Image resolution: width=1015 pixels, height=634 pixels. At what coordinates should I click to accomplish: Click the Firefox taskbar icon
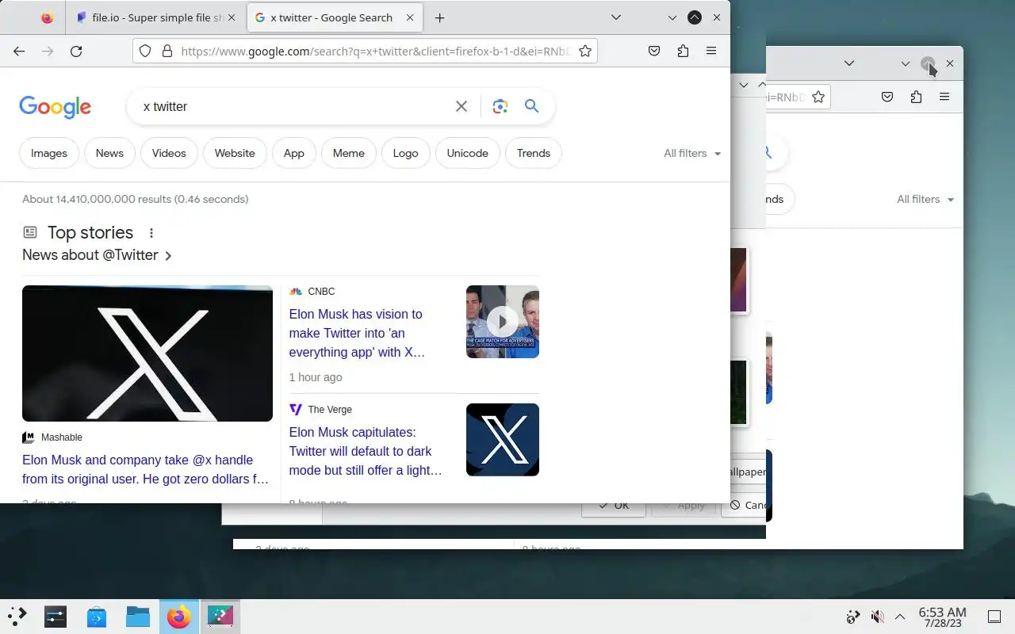(179, 616)
